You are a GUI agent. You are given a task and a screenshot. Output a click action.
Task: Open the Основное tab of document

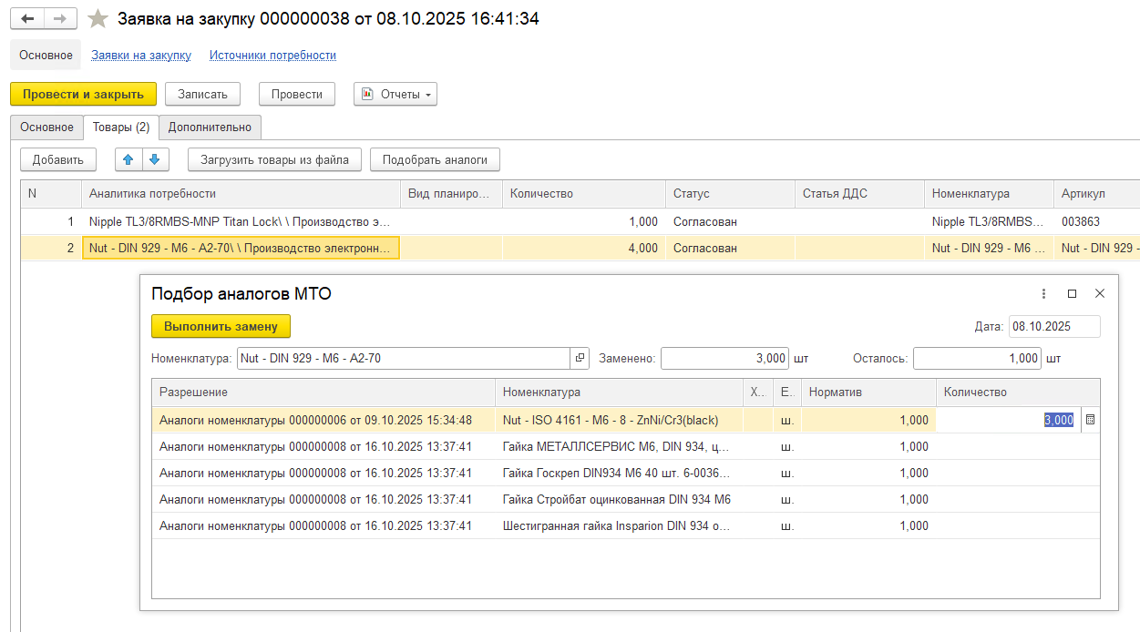tap(46, 127)
